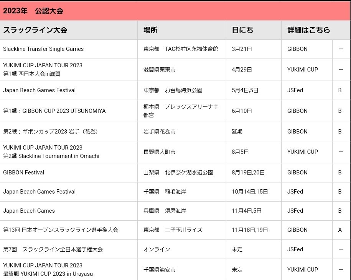Select 第1戦 西日本大会in滋賀 event name
351x280 pixels.
[x=32, y=74]
